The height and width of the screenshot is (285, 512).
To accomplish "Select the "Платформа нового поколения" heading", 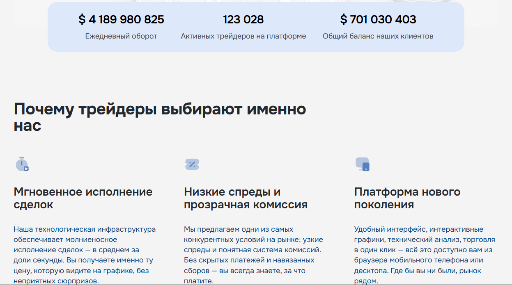I will click(407, 198).
